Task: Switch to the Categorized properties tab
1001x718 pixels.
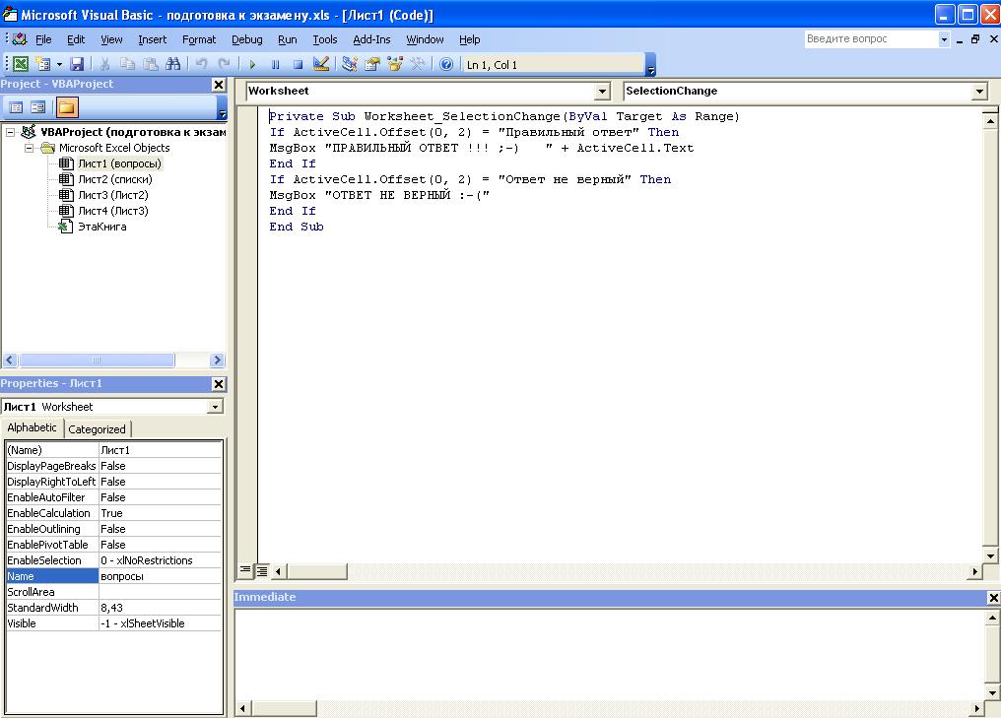Action: pos(97,429)
